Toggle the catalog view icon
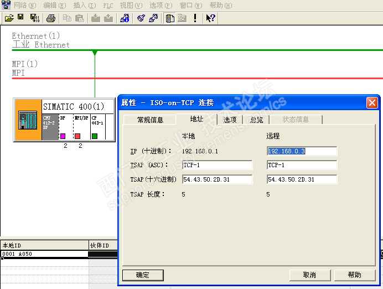This screenshot has width=383, height=289. [170, 18]
